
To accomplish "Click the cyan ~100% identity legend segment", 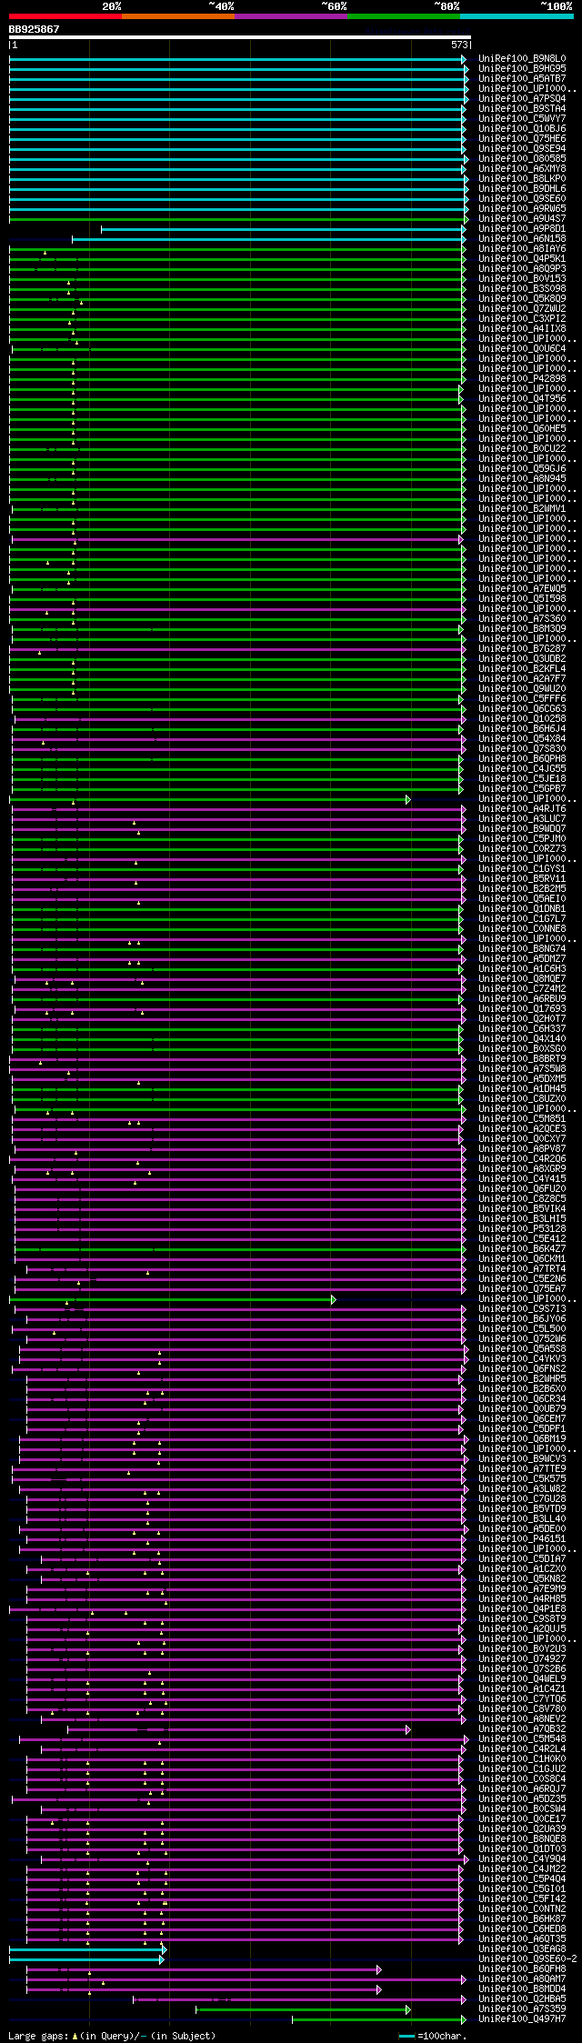I will pyautogui.click(x=517, y=16).
